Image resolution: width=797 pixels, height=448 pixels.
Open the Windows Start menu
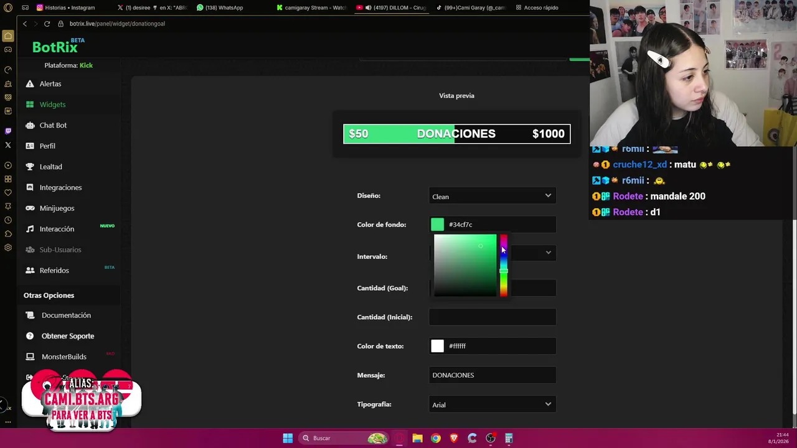(x=288, y=438)
